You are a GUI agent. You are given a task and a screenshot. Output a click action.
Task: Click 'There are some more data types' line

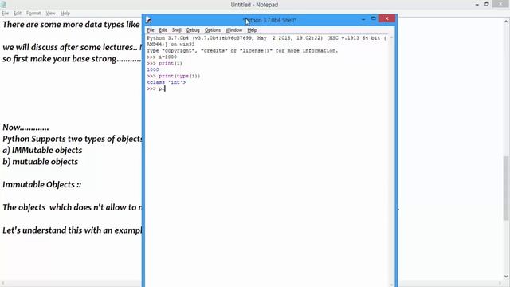(x=71, y=25)
